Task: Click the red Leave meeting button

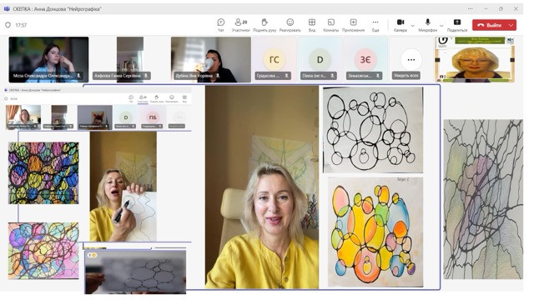Action: click(x=490, y=25)
